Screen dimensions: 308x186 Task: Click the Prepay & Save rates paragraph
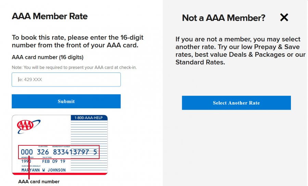240,51
